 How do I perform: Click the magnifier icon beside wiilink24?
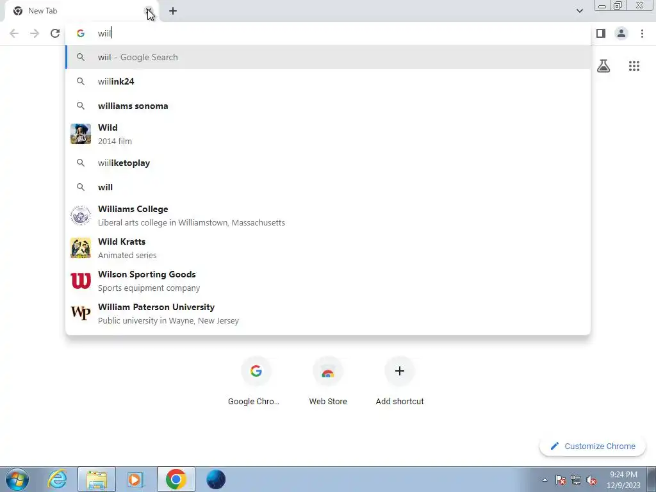tap(81, 81)
